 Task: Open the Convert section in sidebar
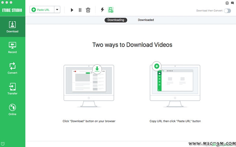click(12, 68)
